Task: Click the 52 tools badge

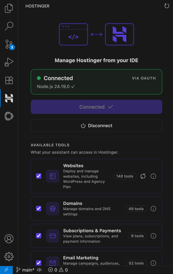Action: [x=136, y=263]
